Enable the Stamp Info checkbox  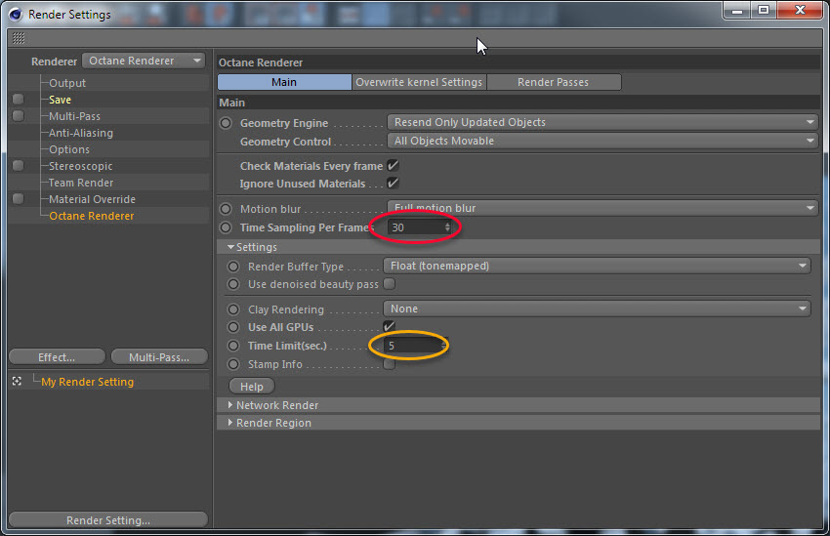(x=389, y=364)
